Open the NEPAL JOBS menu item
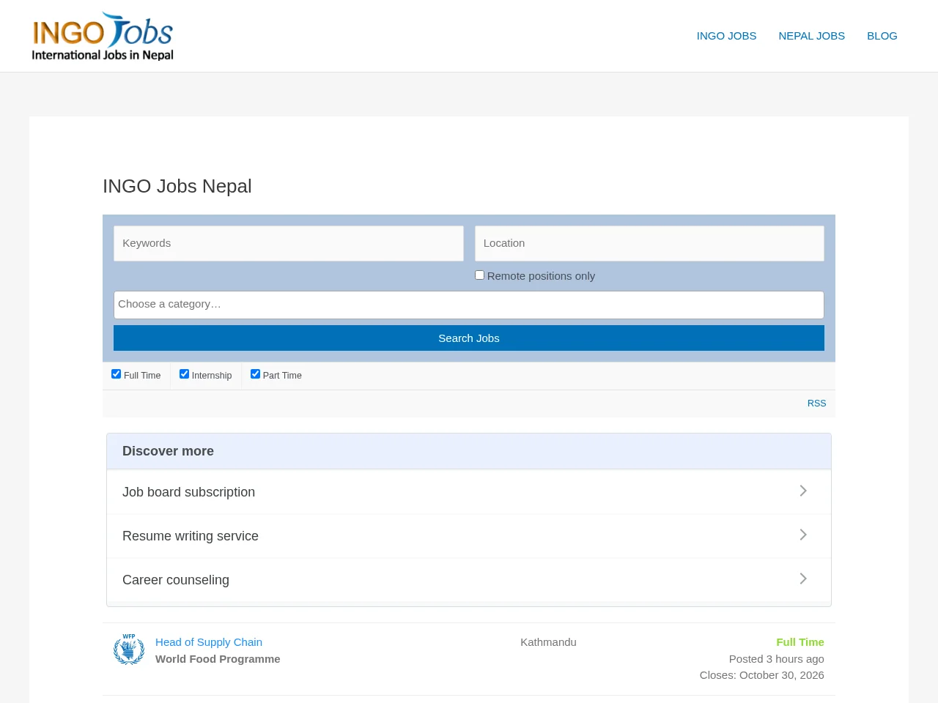The width and height of the screenshot is (938, 703). click(x=811, y=36)
